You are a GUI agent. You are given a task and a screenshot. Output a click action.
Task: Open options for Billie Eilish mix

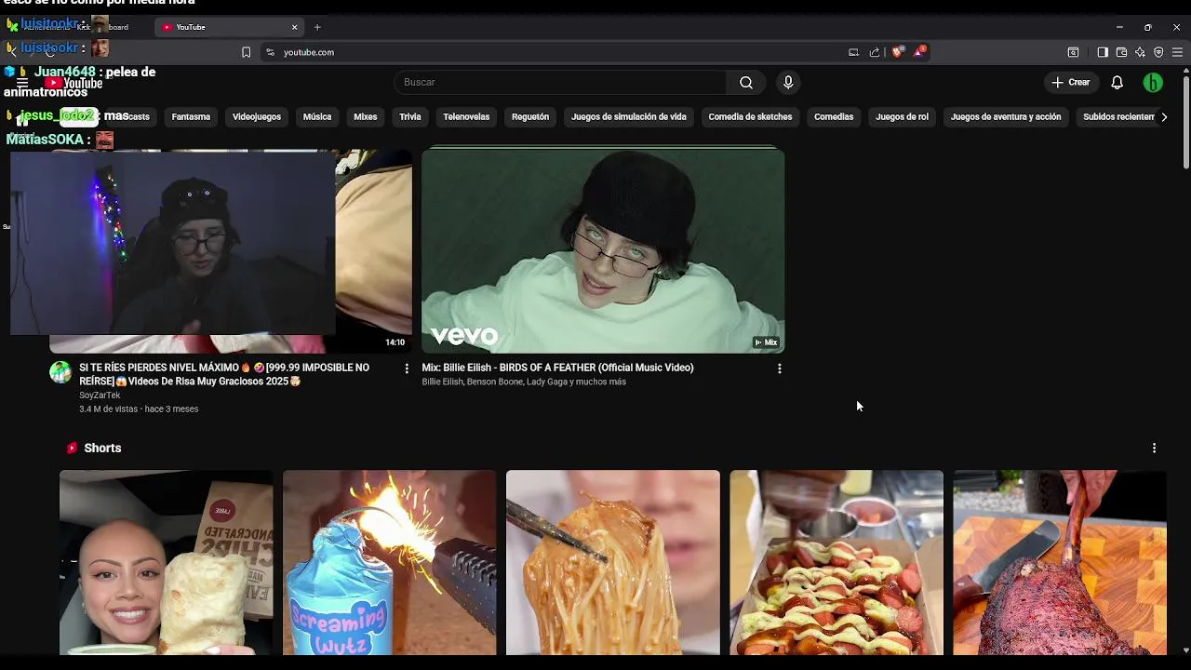pos(780,368)
